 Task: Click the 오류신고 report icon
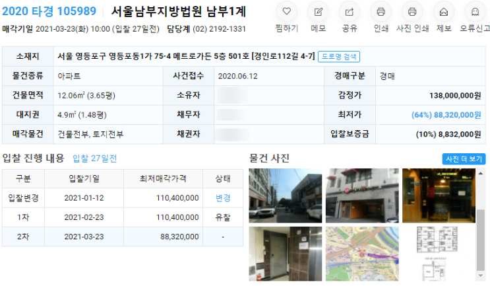[475, 12]
